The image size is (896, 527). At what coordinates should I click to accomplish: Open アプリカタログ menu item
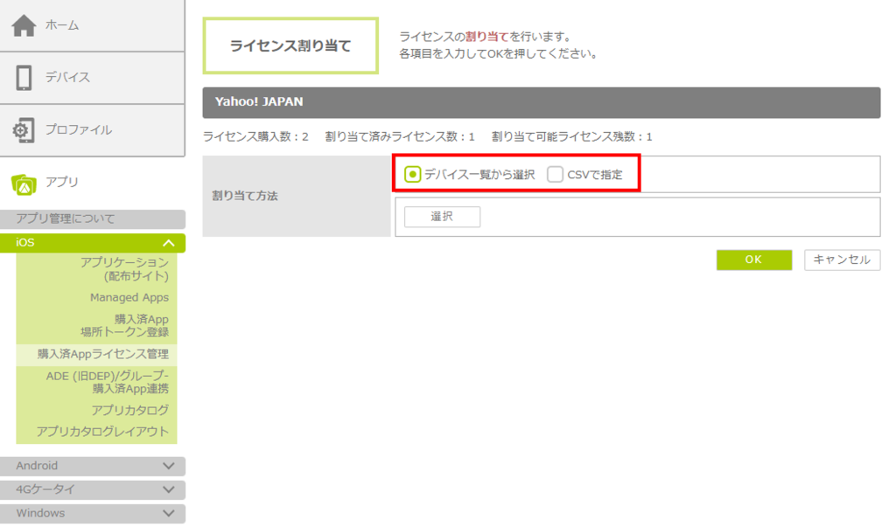(129, 410)
